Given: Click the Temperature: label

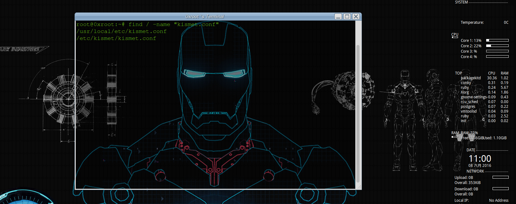Looking at the screenshot, I should pos(472,23).
